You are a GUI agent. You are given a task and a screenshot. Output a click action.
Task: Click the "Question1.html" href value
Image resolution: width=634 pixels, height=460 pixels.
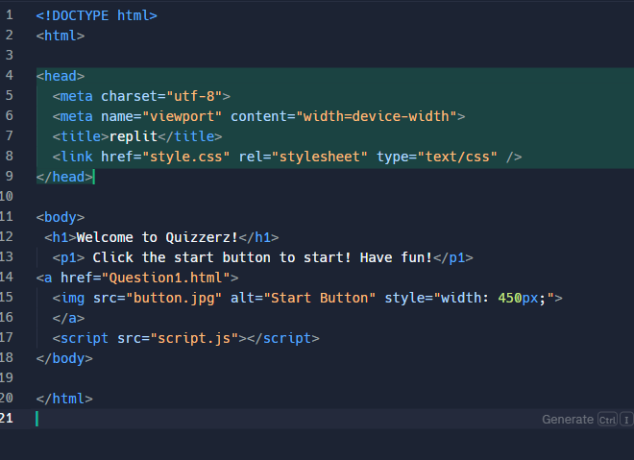(166, 278)
